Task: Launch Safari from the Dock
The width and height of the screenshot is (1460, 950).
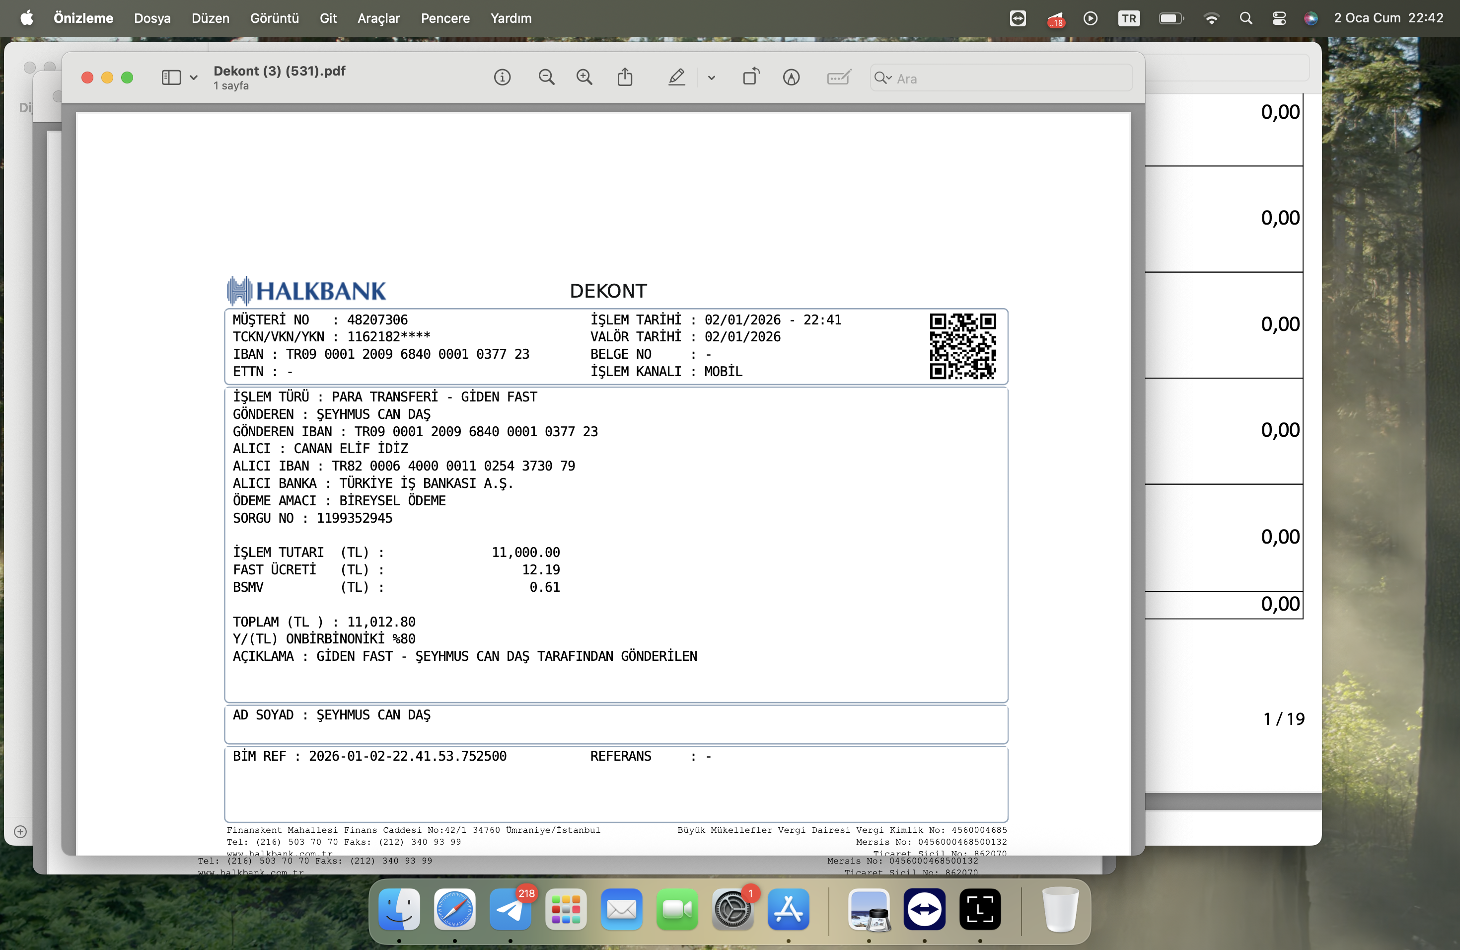Action: pos(454,909)
